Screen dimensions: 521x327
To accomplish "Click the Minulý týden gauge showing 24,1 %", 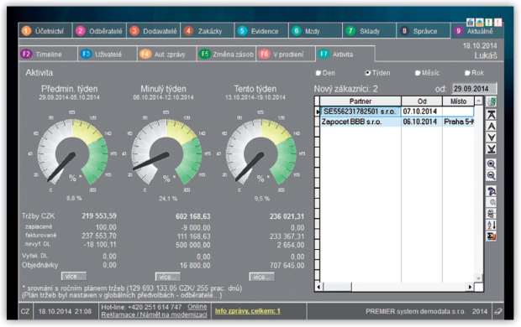I will click(x=166, y=153).
